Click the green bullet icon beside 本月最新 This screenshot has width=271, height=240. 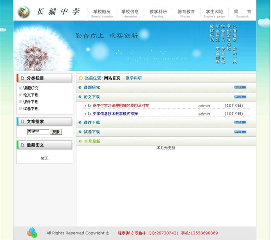tap(80, 141)
